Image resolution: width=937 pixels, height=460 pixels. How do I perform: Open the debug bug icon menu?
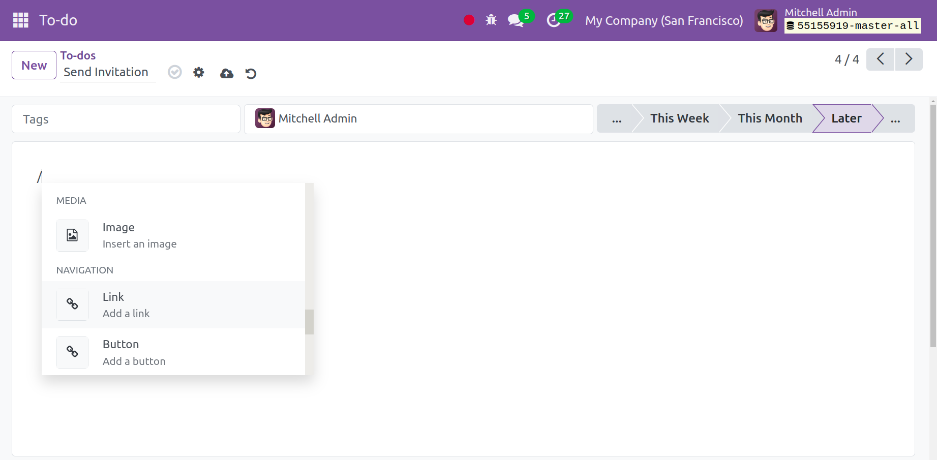pyautogui.click(x=491, y=20)
